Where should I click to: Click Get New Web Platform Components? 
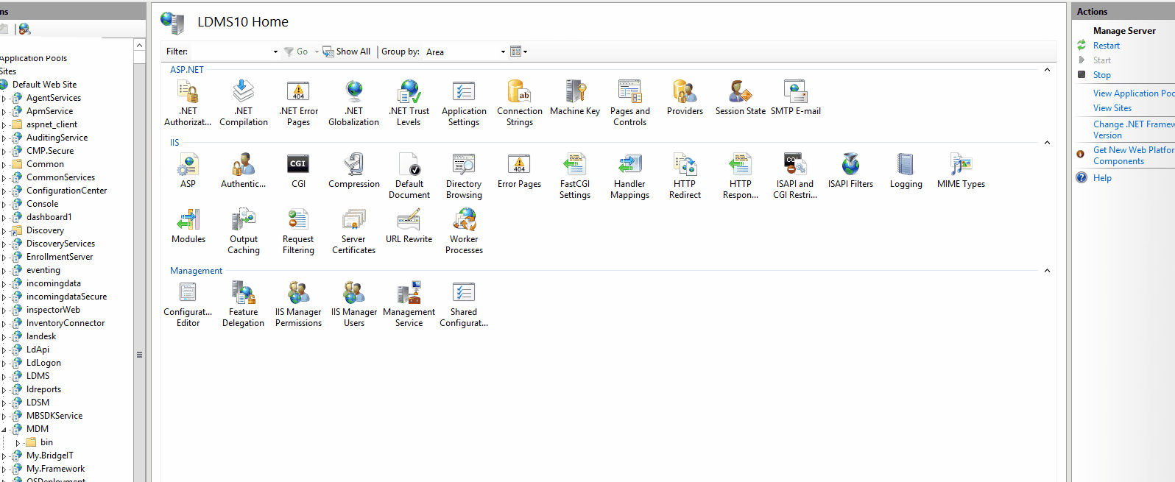1134,155
